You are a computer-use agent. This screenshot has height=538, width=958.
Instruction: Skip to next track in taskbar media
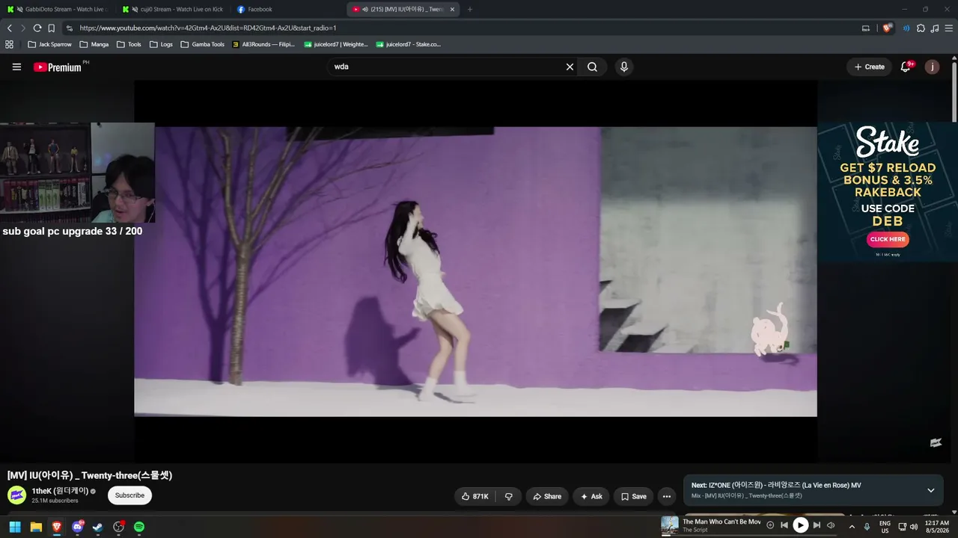point(817,525)
